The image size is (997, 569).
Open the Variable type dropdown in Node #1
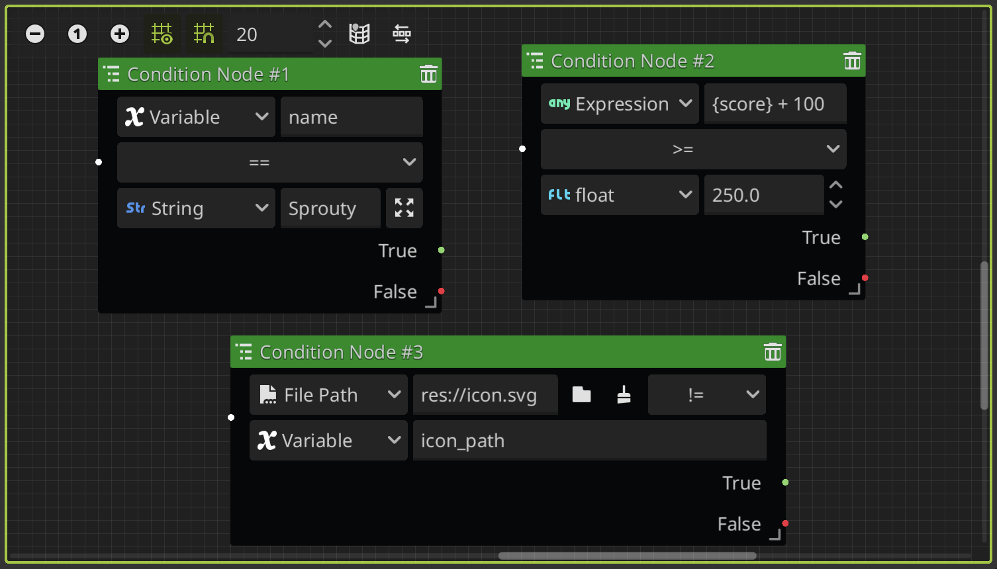pyautogui.click(x=196, y=116)
